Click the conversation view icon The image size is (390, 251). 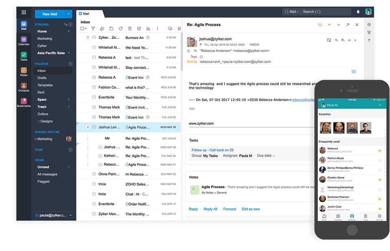(x=170, y=28)
